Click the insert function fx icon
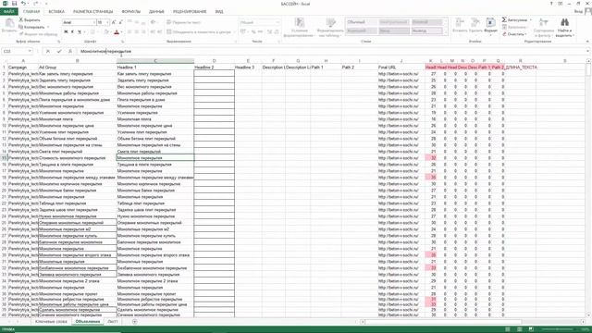Viewport: 592px width, 333px height. coord(70,52)
